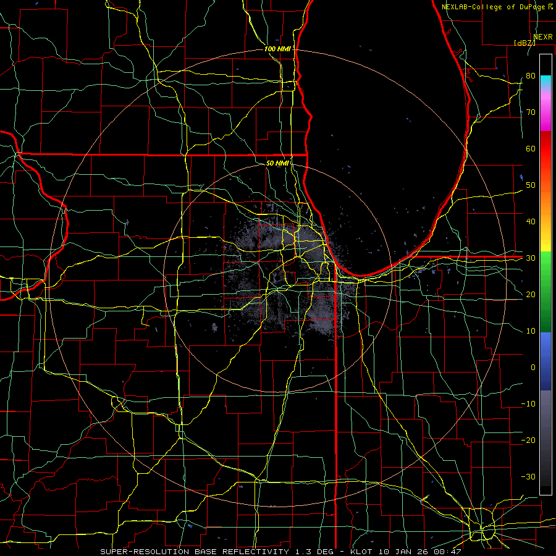Click the '100 NMI' range ring label
The width and height of the screenshot is (556, 556).
(x=277, y=49)
